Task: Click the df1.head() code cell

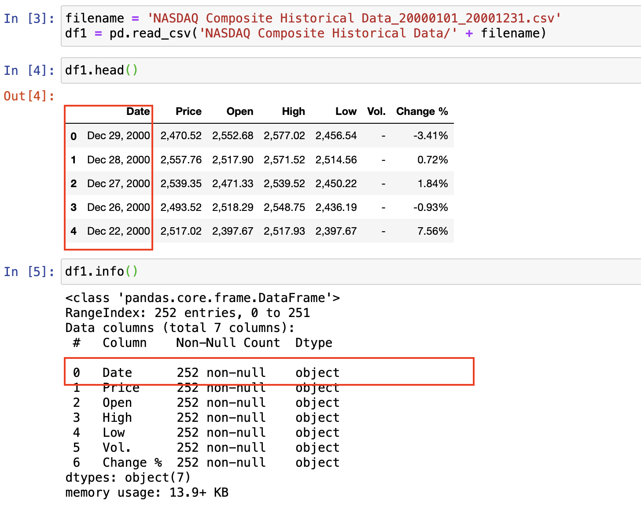Action: [351, 70]
